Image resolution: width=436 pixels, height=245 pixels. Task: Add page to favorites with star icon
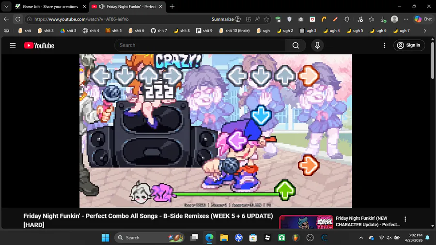266,19
